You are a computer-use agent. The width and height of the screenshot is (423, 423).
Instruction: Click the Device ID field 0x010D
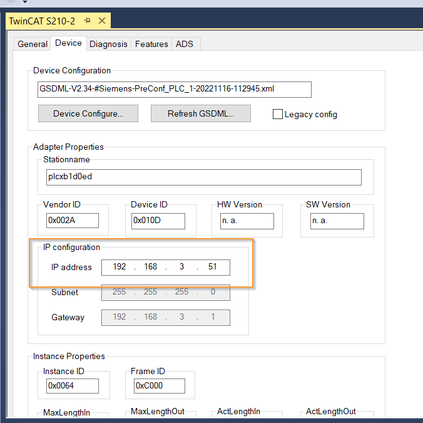[158, 221]
